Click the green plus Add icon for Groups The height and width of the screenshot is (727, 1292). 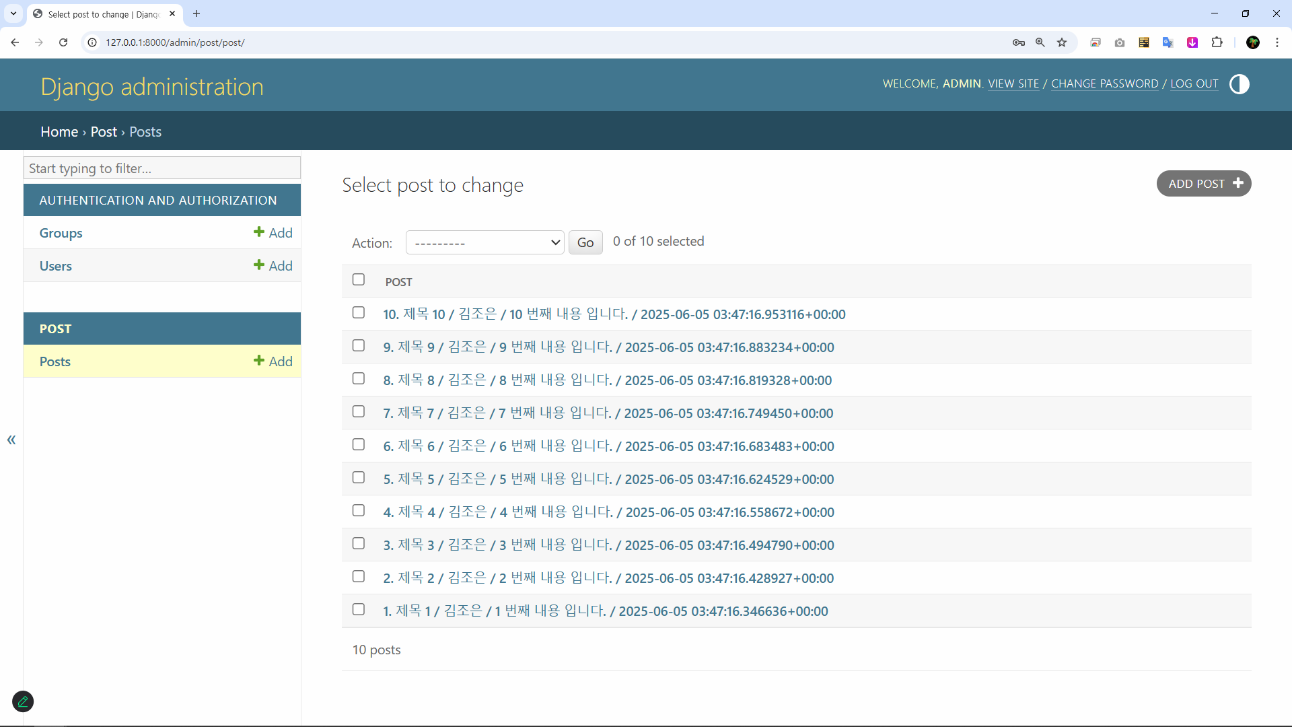[273, 232]
